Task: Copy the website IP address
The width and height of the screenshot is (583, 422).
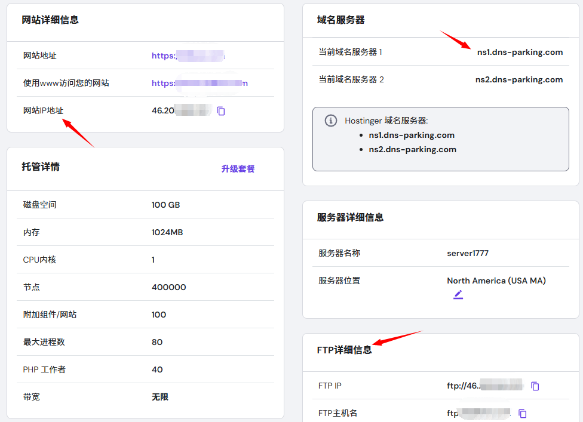Action: 221,111
